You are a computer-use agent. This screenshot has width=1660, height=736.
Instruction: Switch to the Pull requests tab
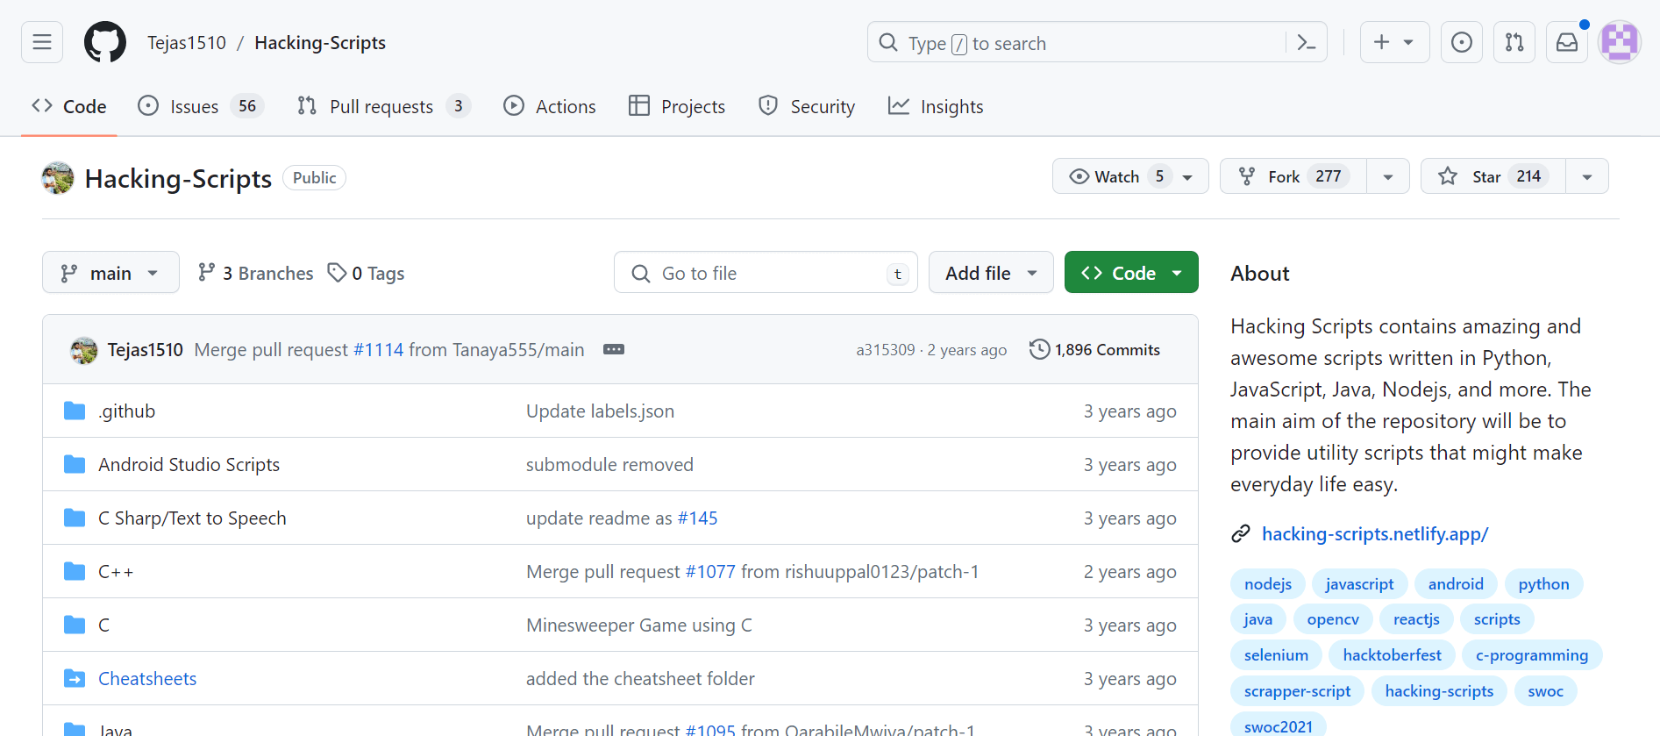click(x=384, y=106)
